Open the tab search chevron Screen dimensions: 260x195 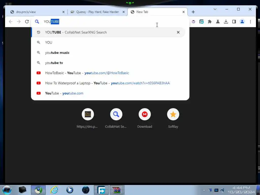[x=215, y=9]
